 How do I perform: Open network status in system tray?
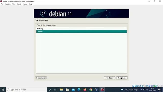pyautogui.click(x=144, y=90)
